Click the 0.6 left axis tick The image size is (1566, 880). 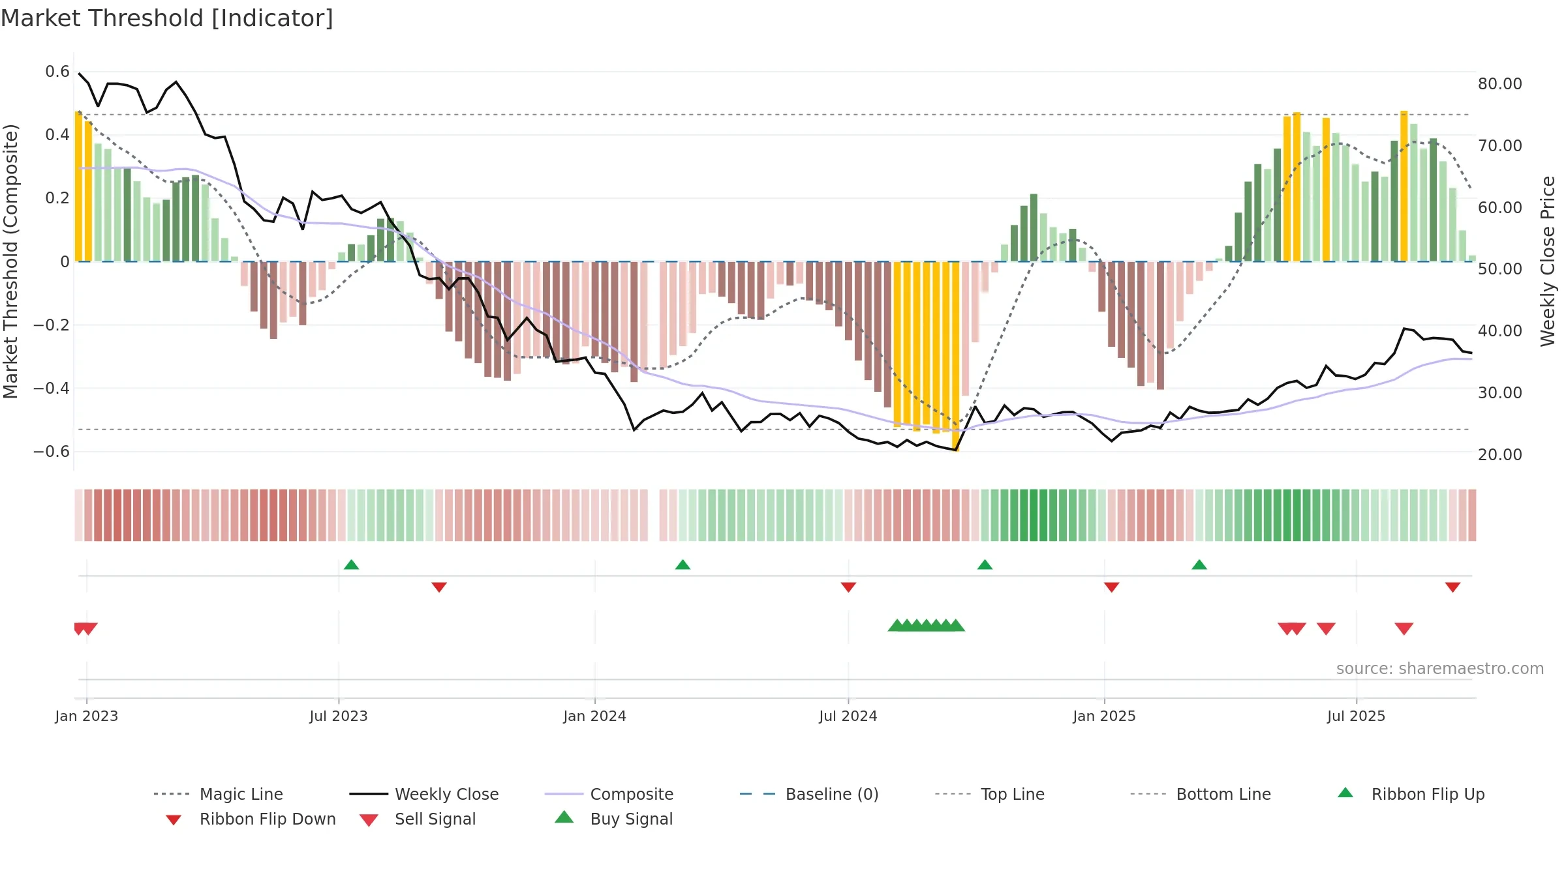(57, 72)
